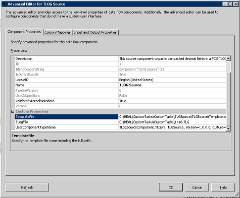The image size is (240, 198).
Task: Confirm changes with the OK button
Action: 171,187
